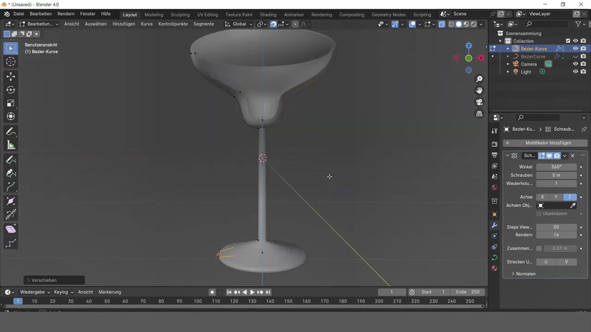Open the Keying dropdown

tap(63, 292)
